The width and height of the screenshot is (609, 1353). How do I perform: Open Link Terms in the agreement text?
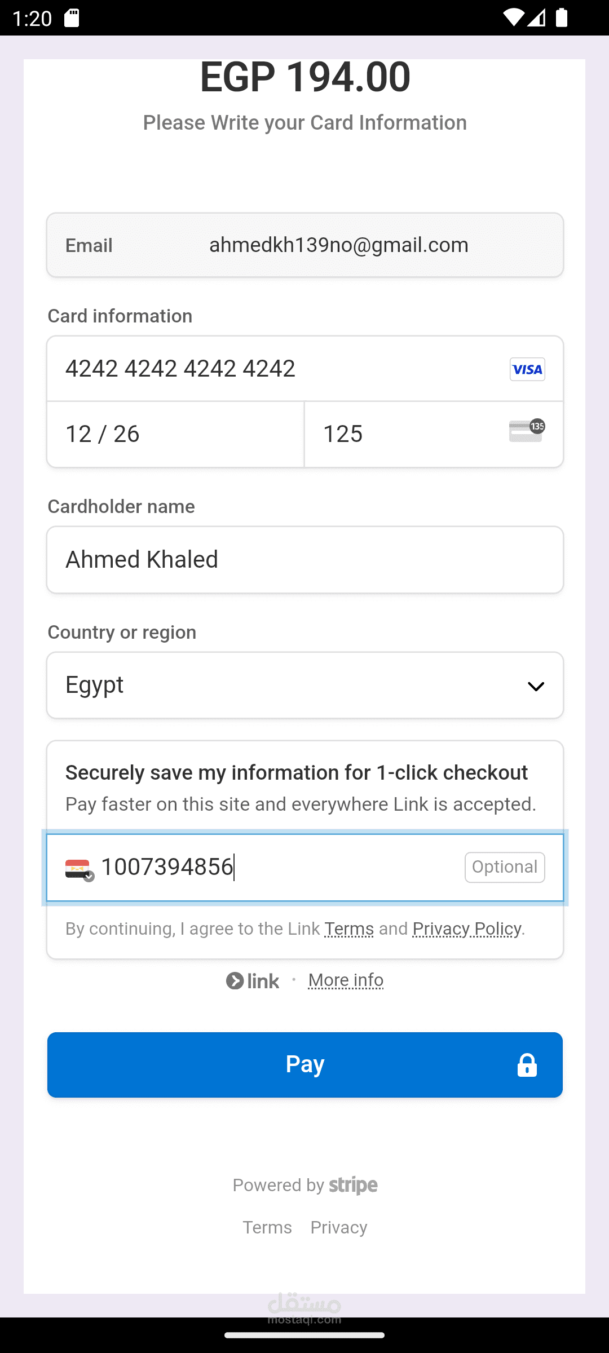point(349,928)
